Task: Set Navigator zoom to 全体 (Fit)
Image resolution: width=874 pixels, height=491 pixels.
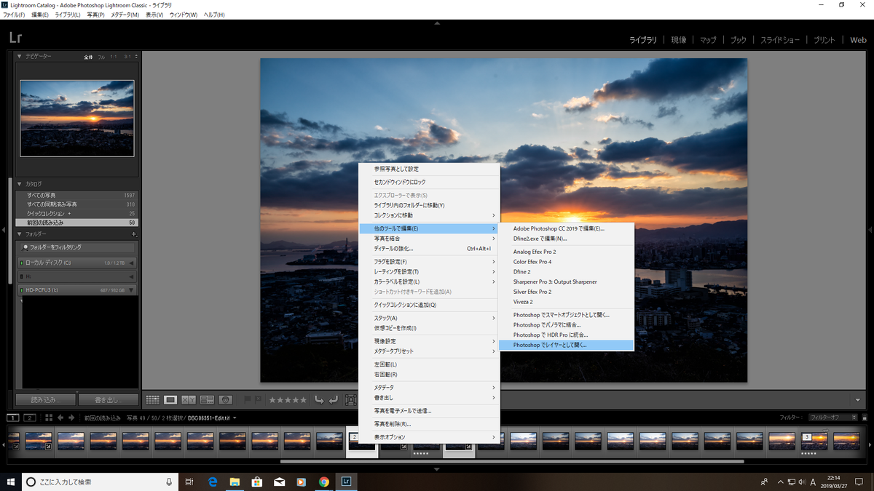Action: click(89, 56)
